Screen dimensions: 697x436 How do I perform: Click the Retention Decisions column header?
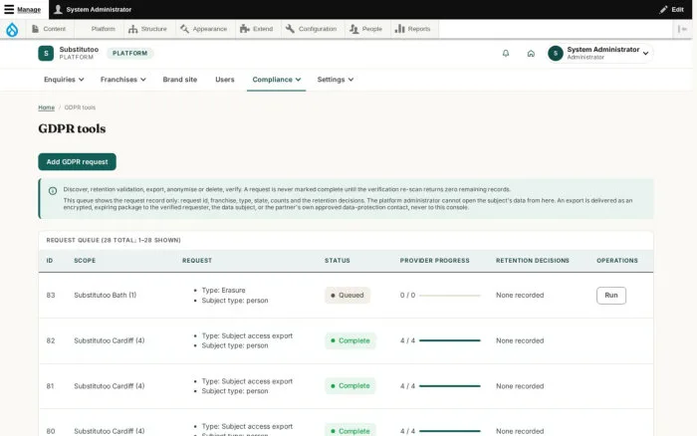pyautogui.click(x=532, y=261)
